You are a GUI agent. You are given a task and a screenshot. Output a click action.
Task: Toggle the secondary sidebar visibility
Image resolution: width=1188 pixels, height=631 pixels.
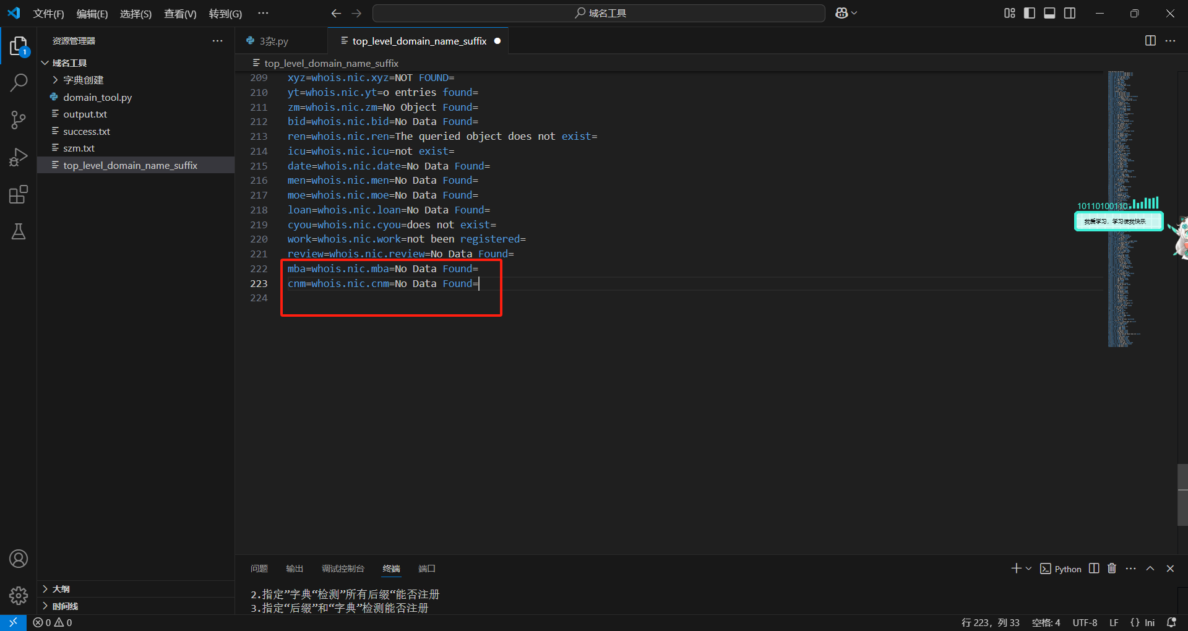(1070, 13)
